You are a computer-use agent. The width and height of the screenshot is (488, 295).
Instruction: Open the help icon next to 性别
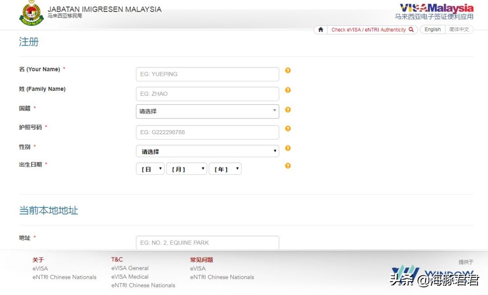click(288, 148)
